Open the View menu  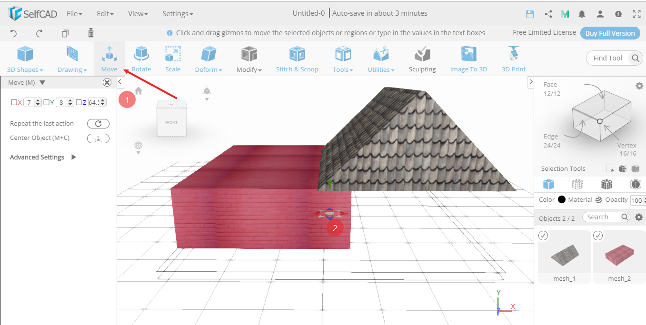tap(137, 13)
